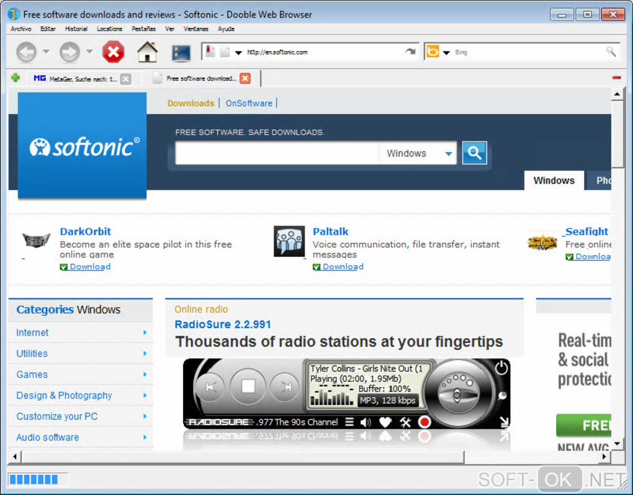Click the vertical scrollbar down arrow

click(x=617, y=444)
